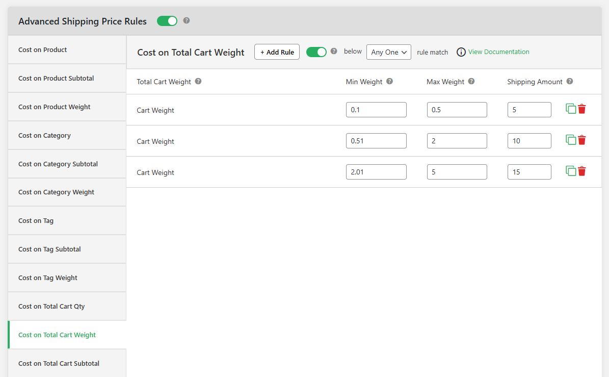Open Cost on Tag tab
The image size is (609, 377).
point(67,221)
